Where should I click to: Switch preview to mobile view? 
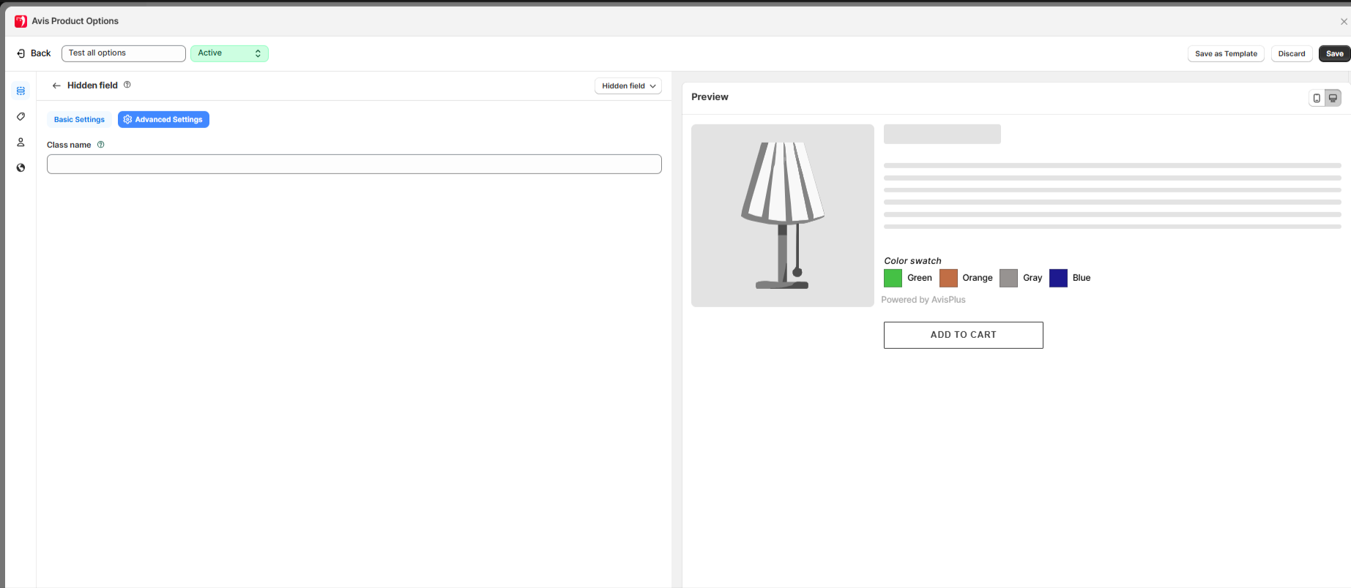[x=1317, y=98]
